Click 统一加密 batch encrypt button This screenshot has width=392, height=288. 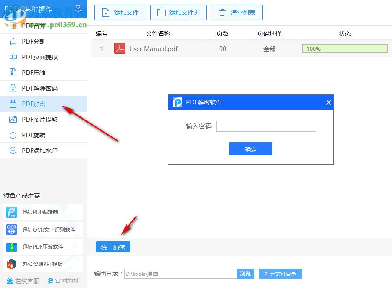point(113,247)
